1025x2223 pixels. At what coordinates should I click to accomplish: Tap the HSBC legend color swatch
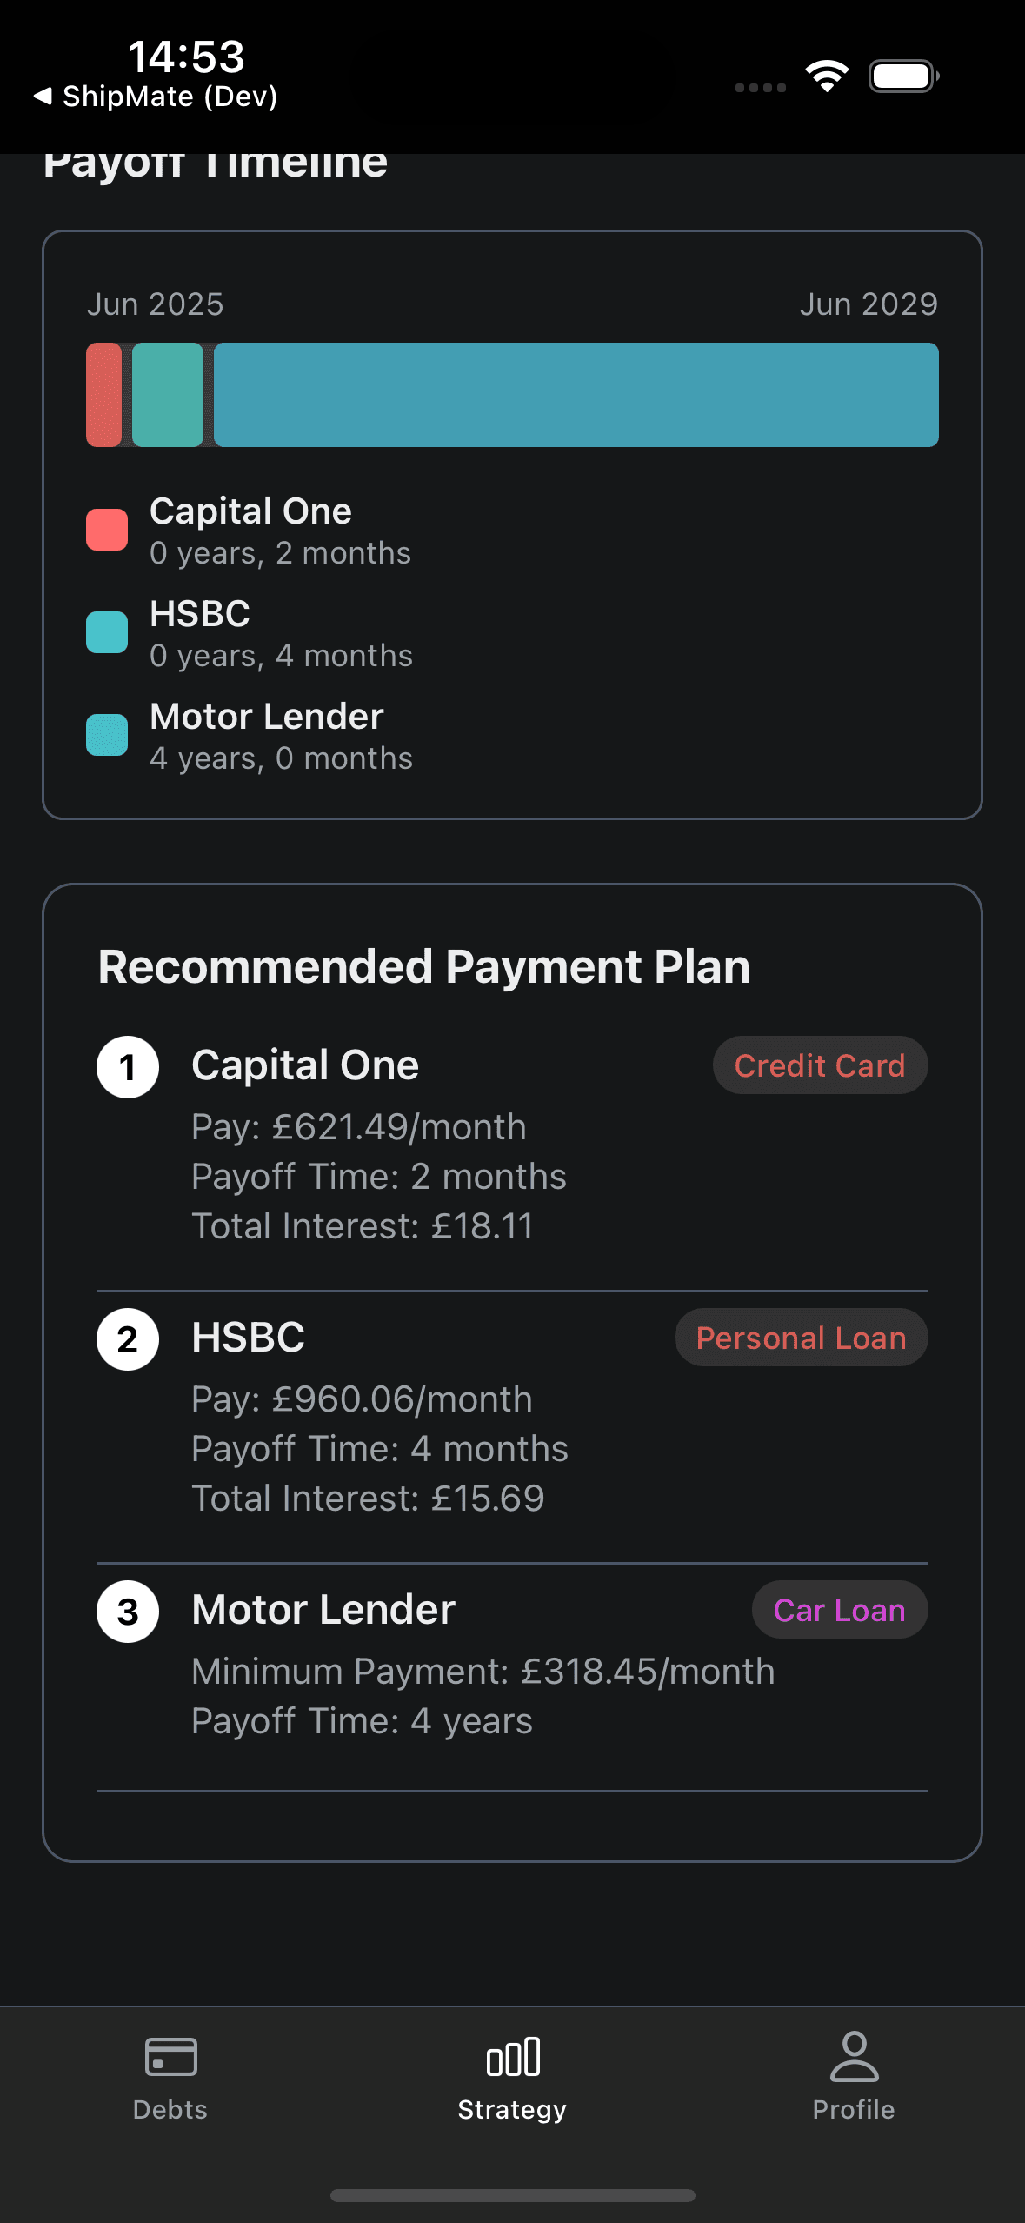pyautogui.click(x=107, y=632)
